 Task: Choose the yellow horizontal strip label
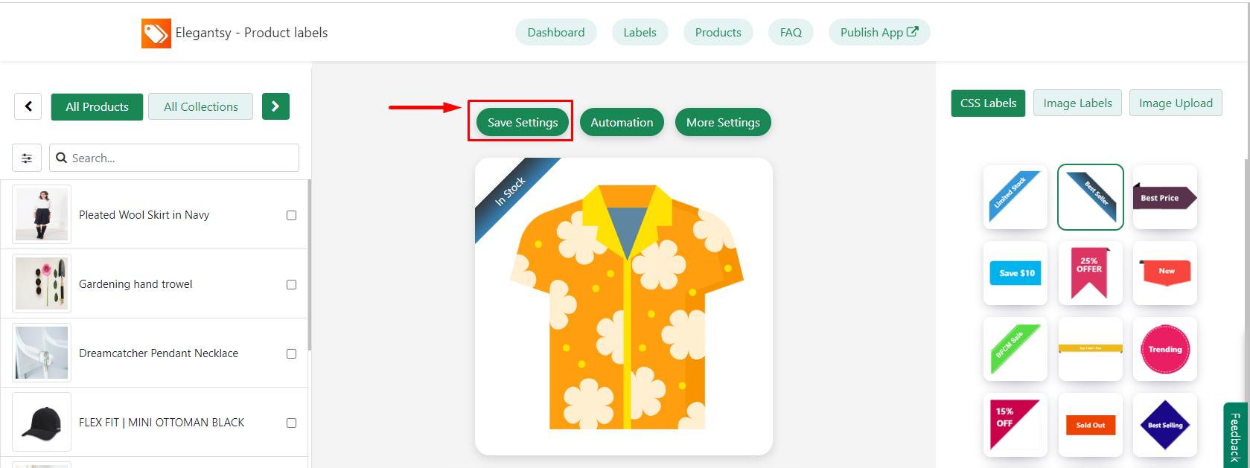(x=1090, y=349)
